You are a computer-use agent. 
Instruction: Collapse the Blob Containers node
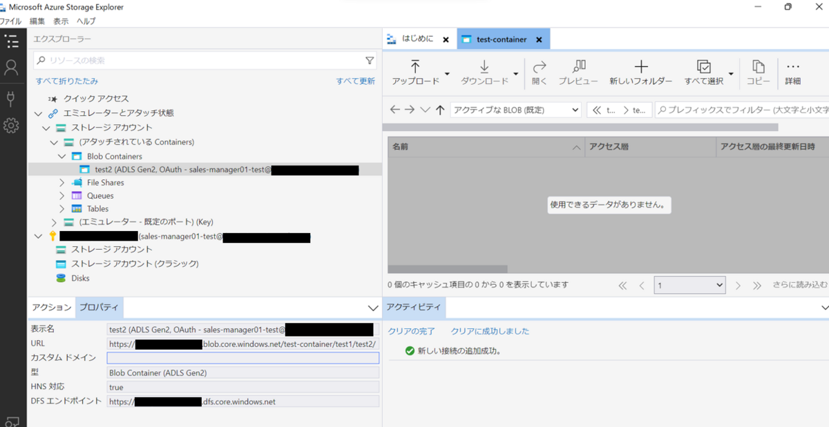(x=62, y=157)
